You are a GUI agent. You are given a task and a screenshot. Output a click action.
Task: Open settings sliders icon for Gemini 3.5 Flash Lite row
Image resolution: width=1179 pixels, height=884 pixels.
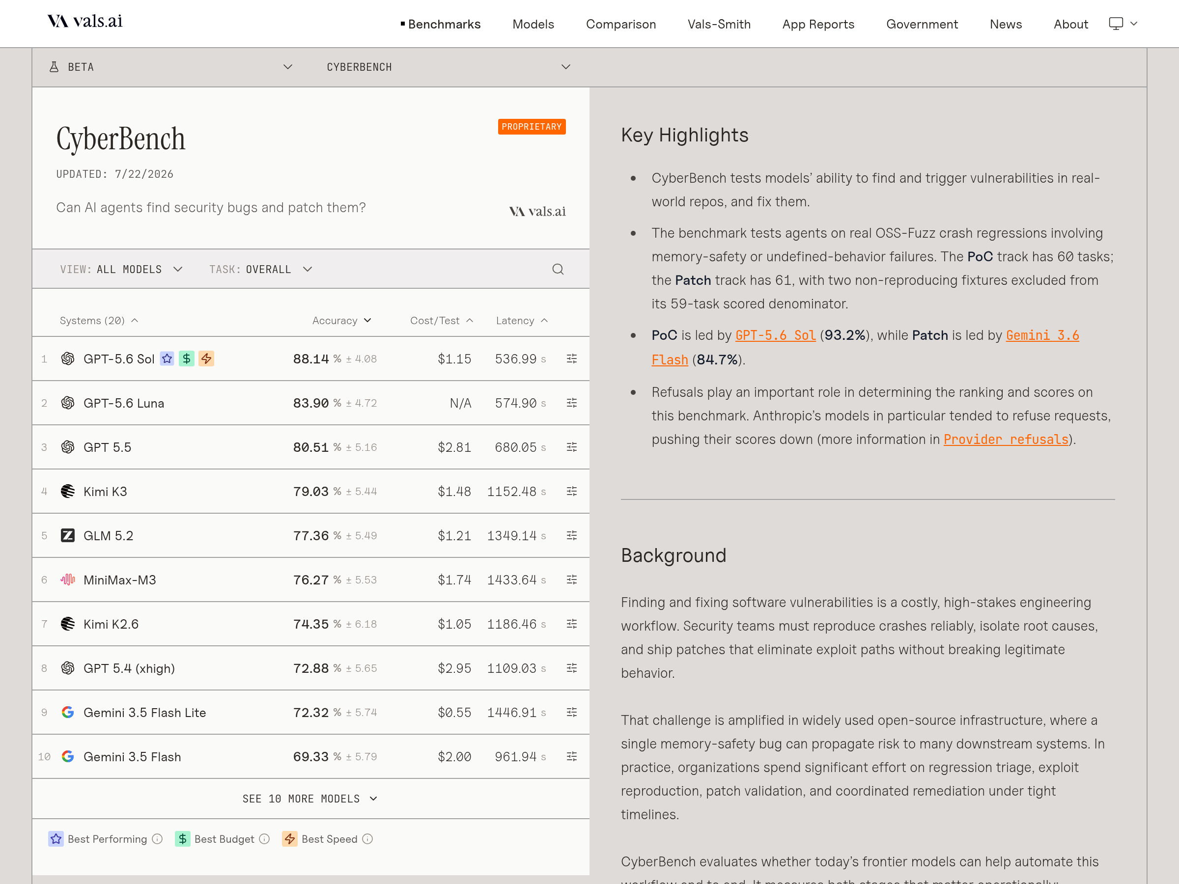point(571,713)
